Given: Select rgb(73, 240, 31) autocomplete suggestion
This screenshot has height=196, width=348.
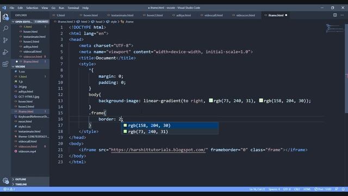Looking at the screenshot, I should click(x=170, y=132).
